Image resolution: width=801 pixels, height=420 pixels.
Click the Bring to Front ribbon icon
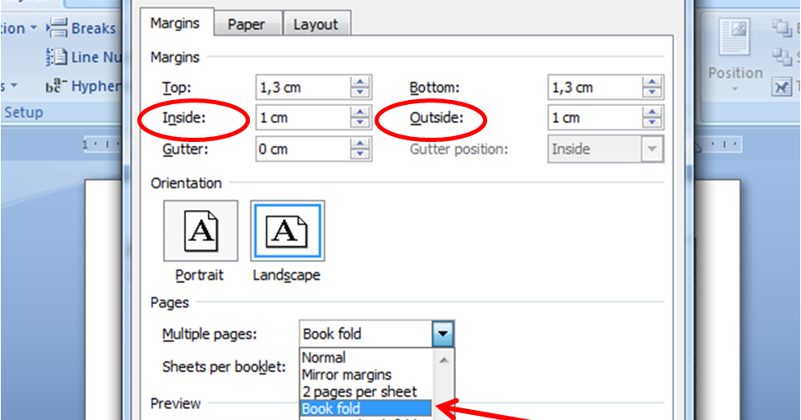point(782,28)
